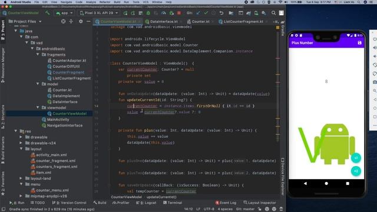Open the Event Log
This screenshot has width=377, height=212.
tap(226, 203)
